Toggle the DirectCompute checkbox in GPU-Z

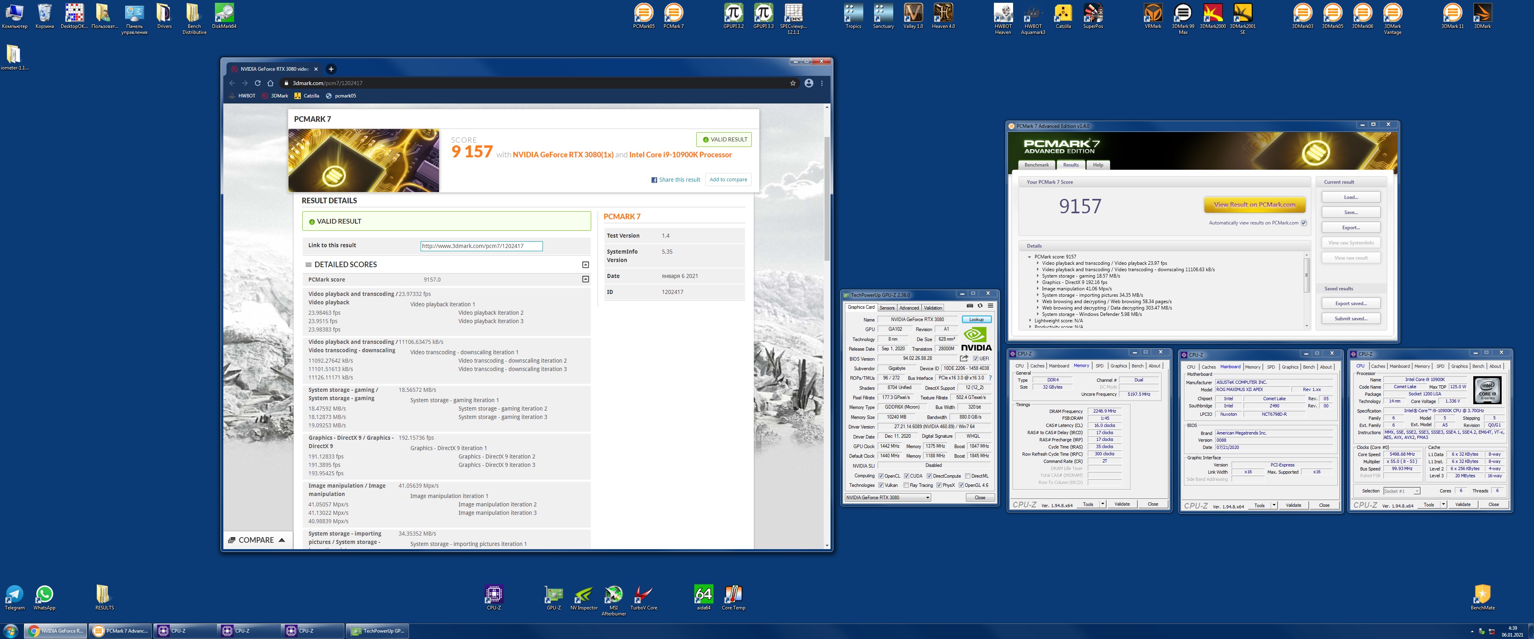[x=929, y=476]
